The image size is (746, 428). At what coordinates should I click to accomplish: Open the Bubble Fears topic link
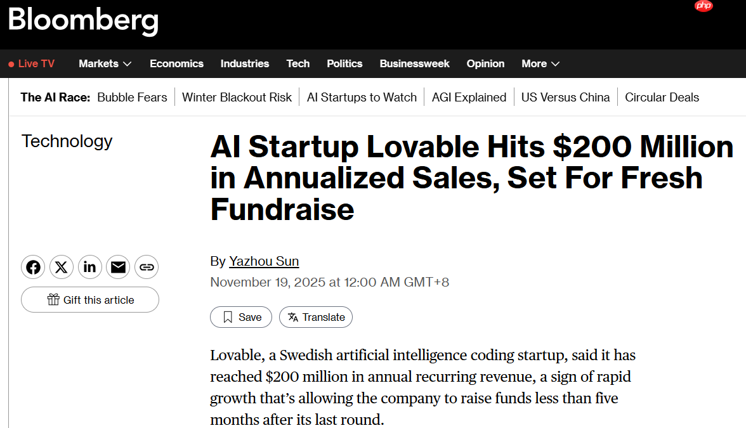(x=132, y=97)
